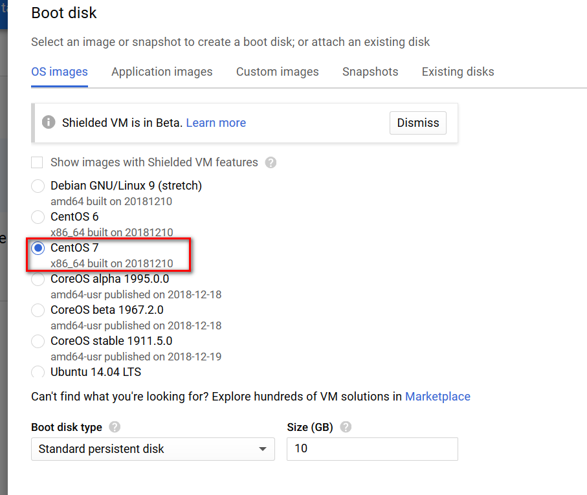Click help icon beside Boot disk type
Viewport: 587px width, 495px height.
pyautogui.click(x=115, y=427)
